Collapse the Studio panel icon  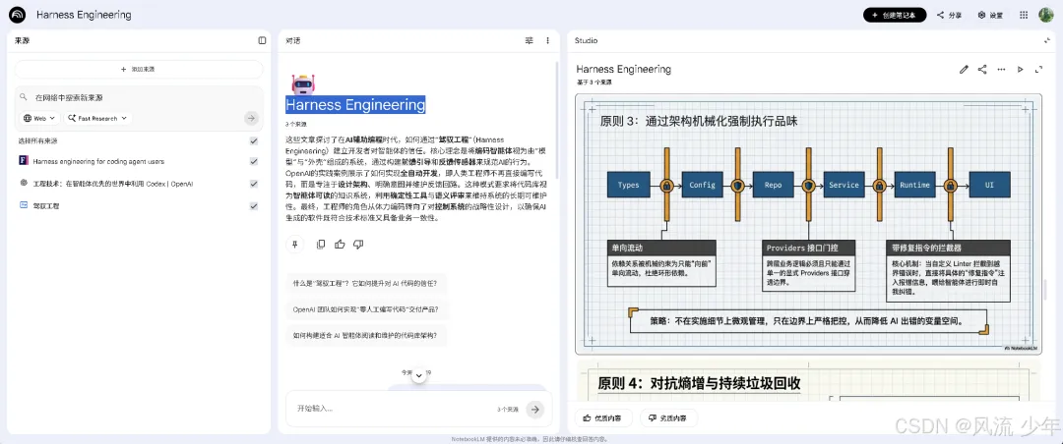(x=1046, y=40)
